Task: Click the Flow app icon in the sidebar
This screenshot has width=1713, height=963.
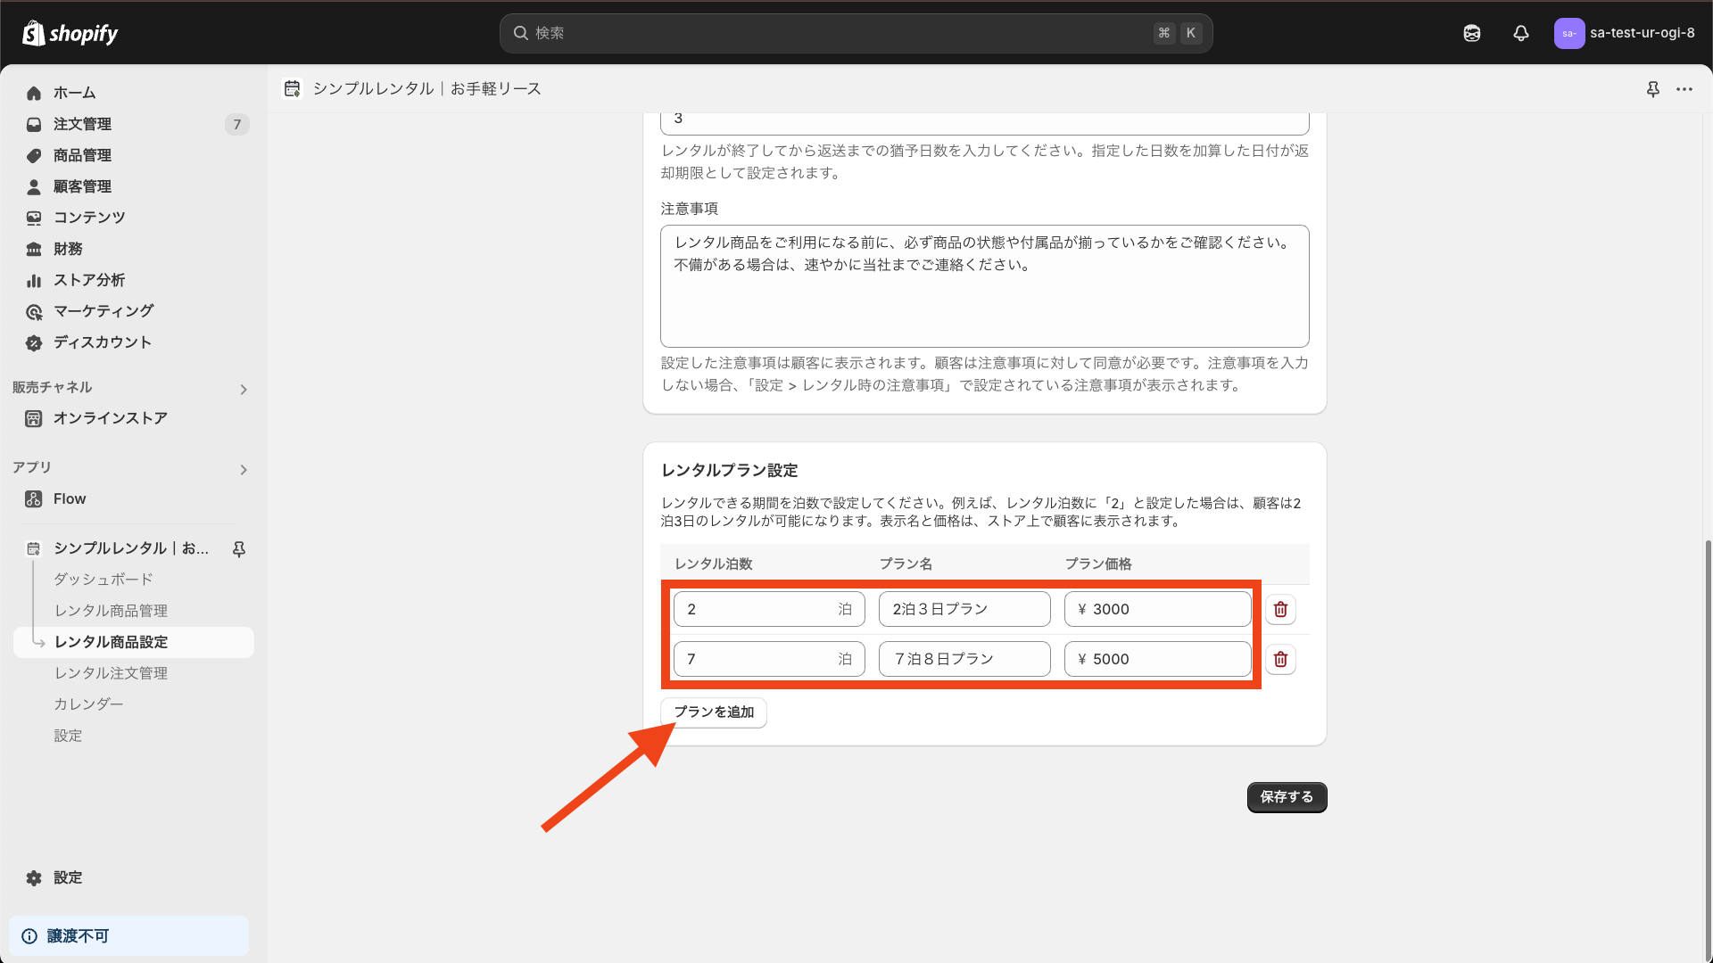Action: coord(33,498)
